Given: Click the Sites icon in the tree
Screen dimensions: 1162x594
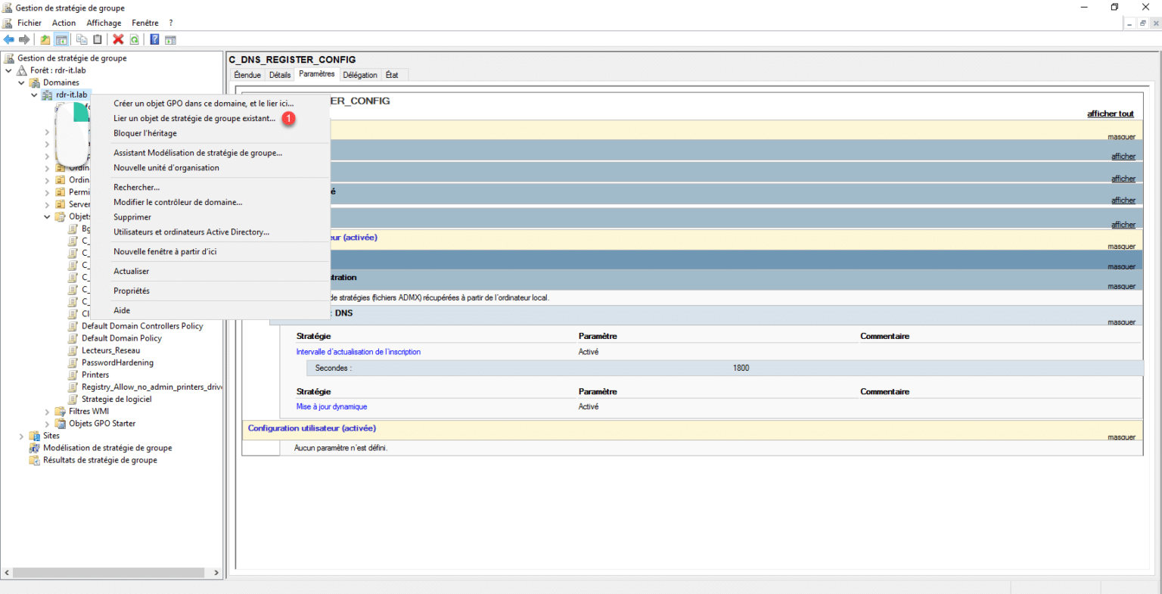Looking at the screenshot, I should 35,436.
